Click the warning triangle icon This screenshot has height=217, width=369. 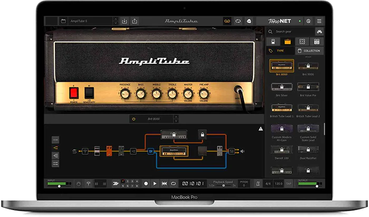click(x=261, y=129)
